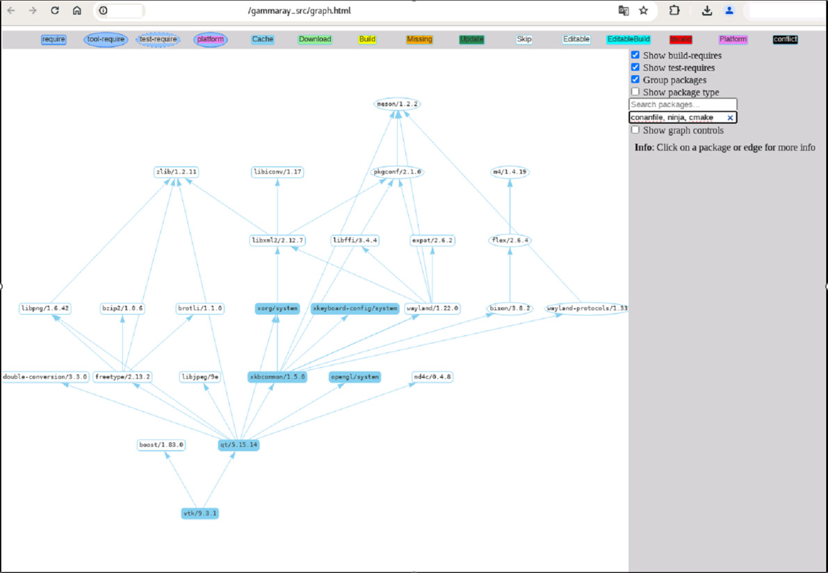Image resolution: width=828 pixels, height=573 pixels.
Task: Select the Skip legend label
Action: [523, 39]
